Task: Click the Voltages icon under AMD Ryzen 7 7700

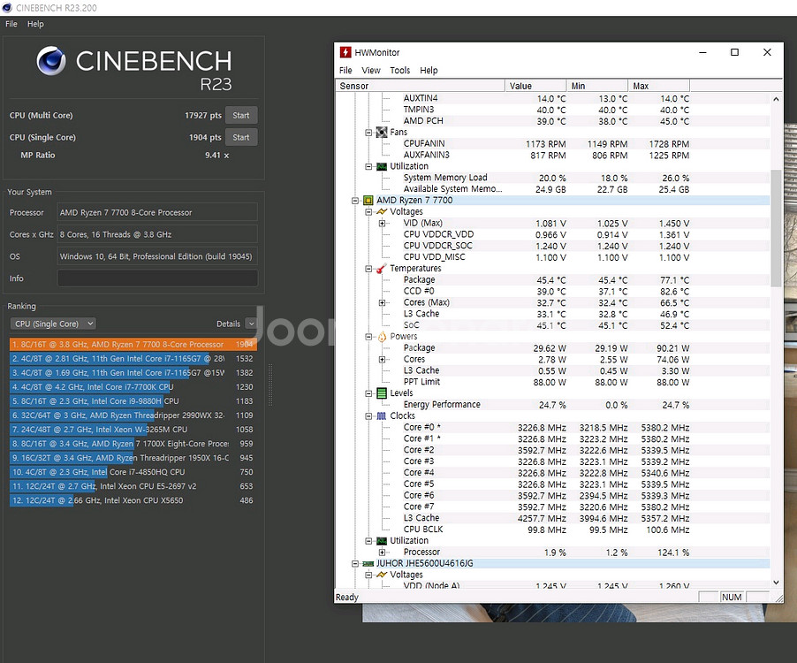Action: [381, 211]
